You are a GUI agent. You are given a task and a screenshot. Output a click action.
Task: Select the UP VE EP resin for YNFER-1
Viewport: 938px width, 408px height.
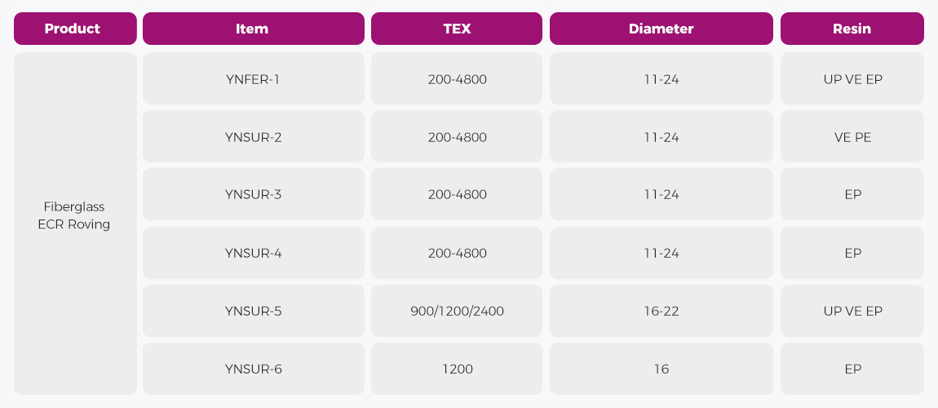[852, 79]
